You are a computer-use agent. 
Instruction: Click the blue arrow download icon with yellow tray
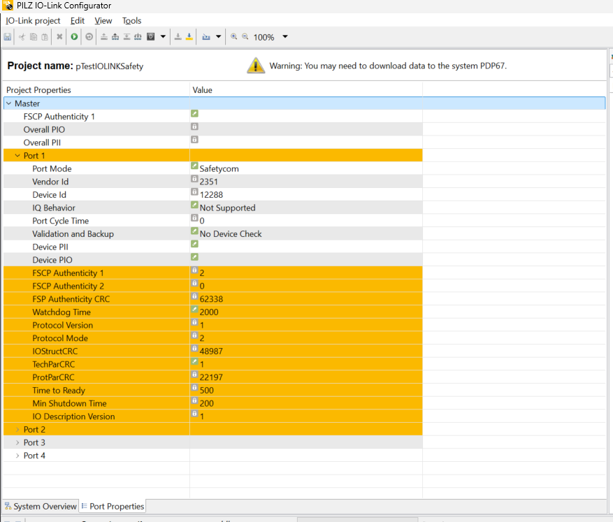[x=189, y=37]
